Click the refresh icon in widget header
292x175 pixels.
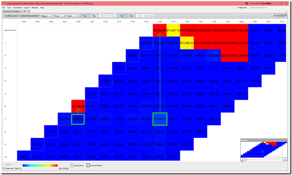click(x=282, y=15)
